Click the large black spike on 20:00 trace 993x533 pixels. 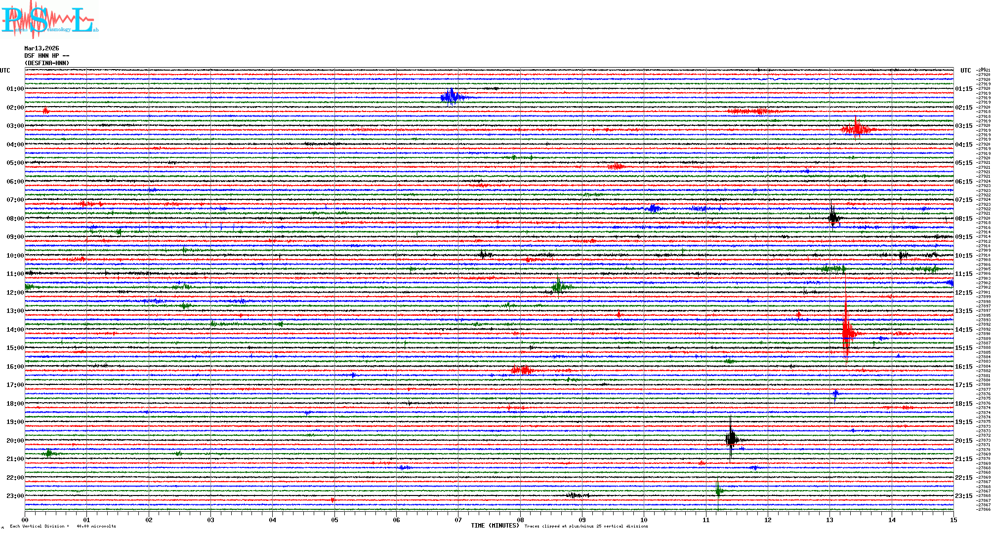point(731,439)
